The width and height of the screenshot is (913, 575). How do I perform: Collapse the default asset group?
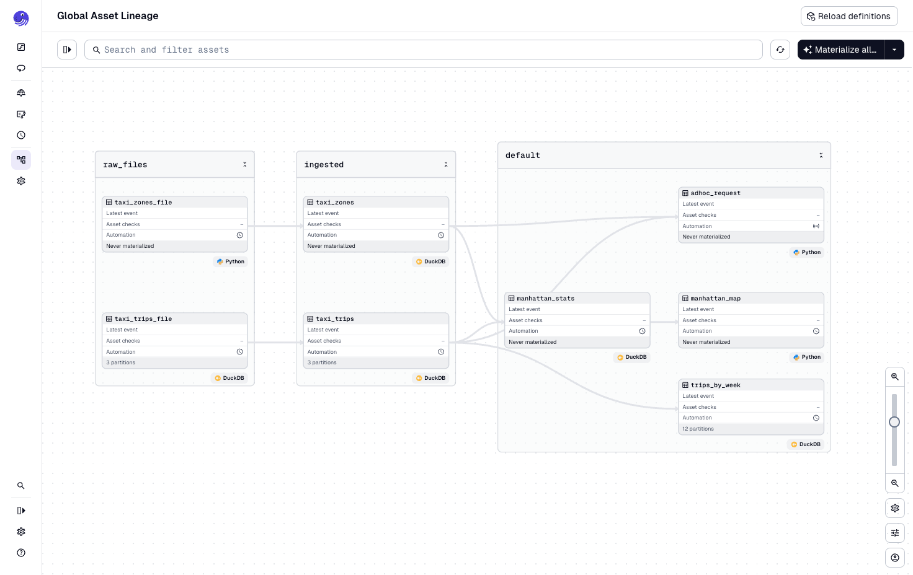(821, 155)
